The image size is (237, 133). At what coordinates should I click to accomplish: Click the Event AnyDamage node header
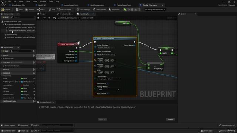[68, 44]
